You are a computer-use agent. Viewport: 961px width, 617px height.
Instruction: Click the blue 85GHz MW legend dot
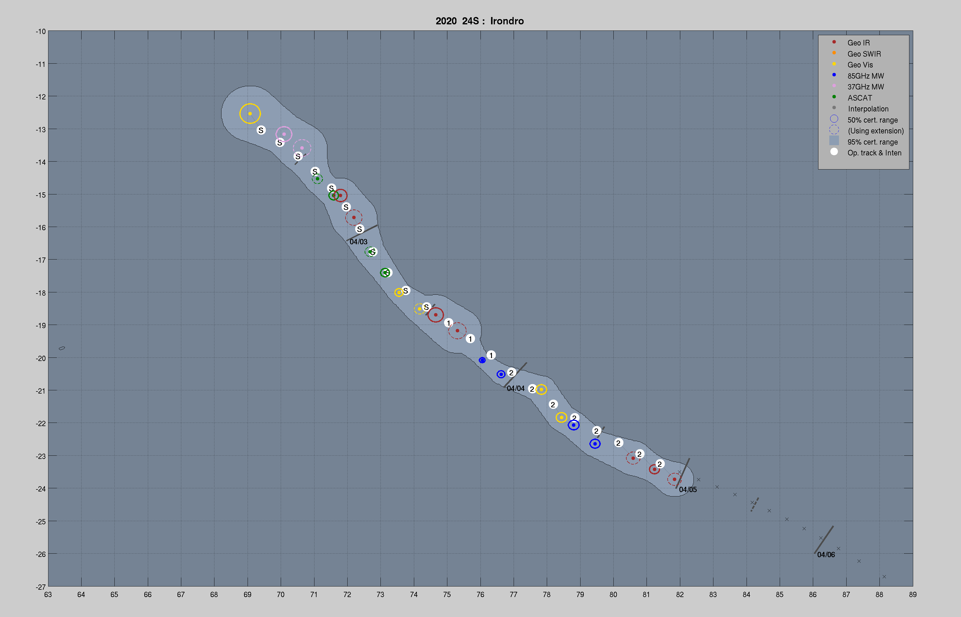tap(834, 75)
